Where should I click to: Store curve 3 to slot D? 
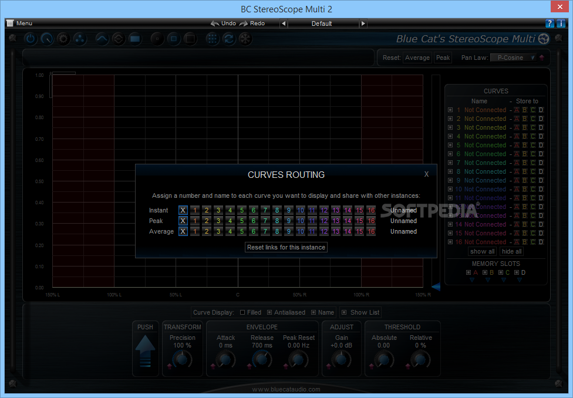click(541, 127)
